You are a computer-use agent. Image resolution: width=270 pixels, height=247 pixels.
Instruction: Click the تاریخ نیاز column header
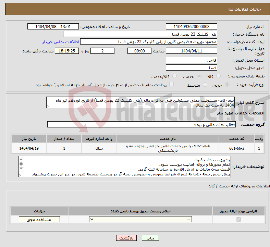29,139
